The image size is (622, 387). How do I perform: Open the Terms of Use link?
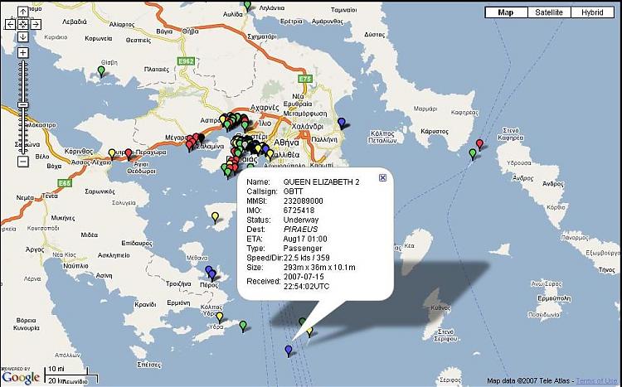pos(597,381)
